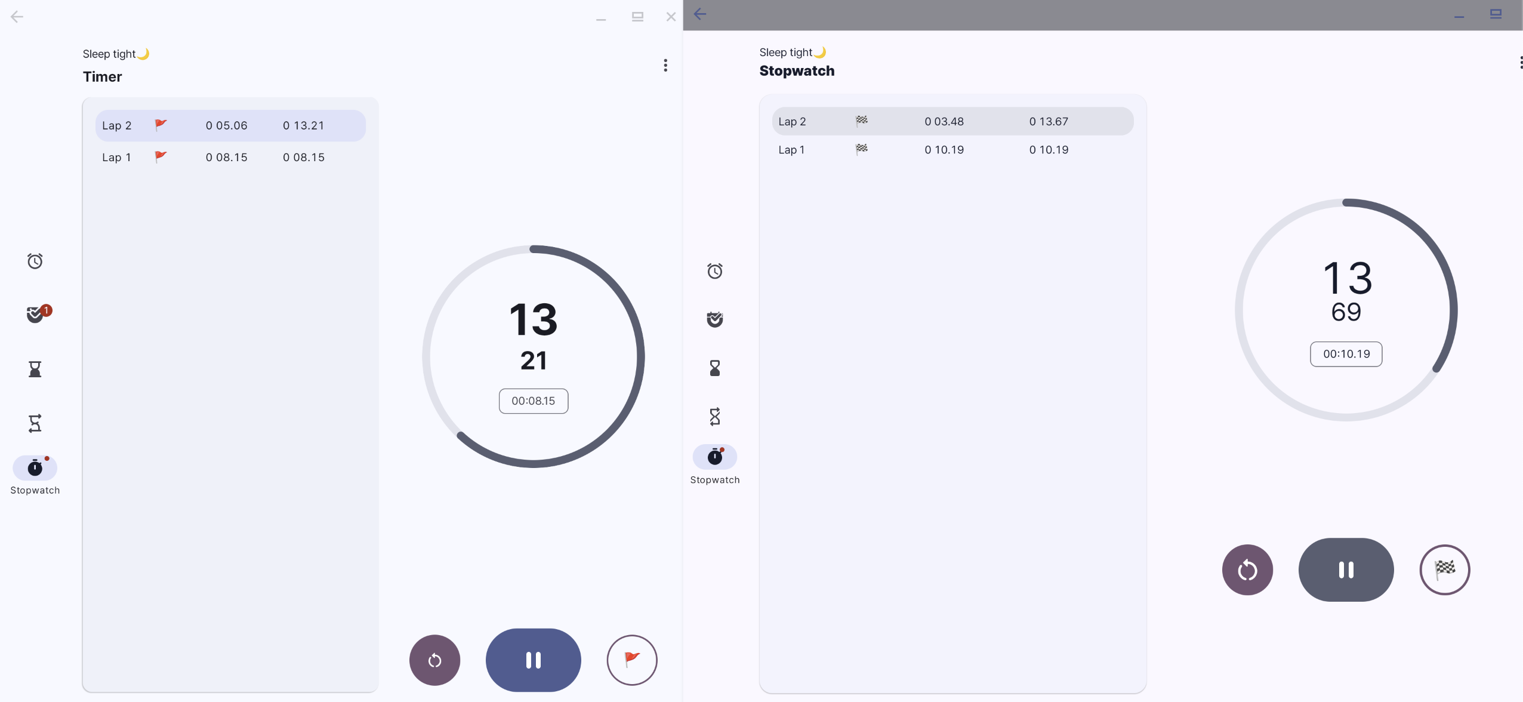This screenshot has height=702, width=1523.
Task: Pause the right stopwatch showing 13 69
Action: (1346, 569)
